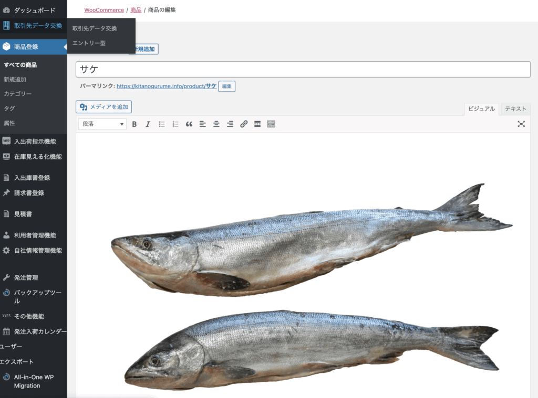Align text to the right
Screen dimensions: 538x398
point(230,124)
